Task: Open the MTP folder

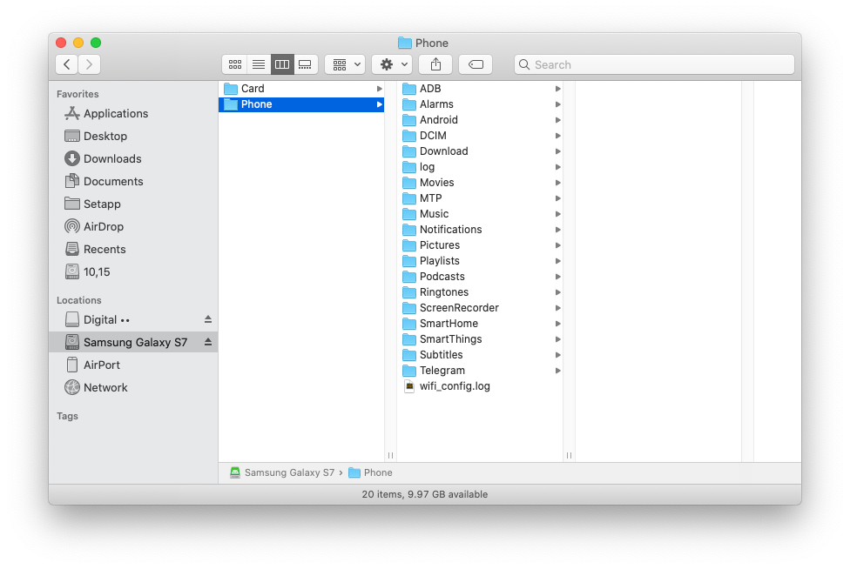Action: 480,198
